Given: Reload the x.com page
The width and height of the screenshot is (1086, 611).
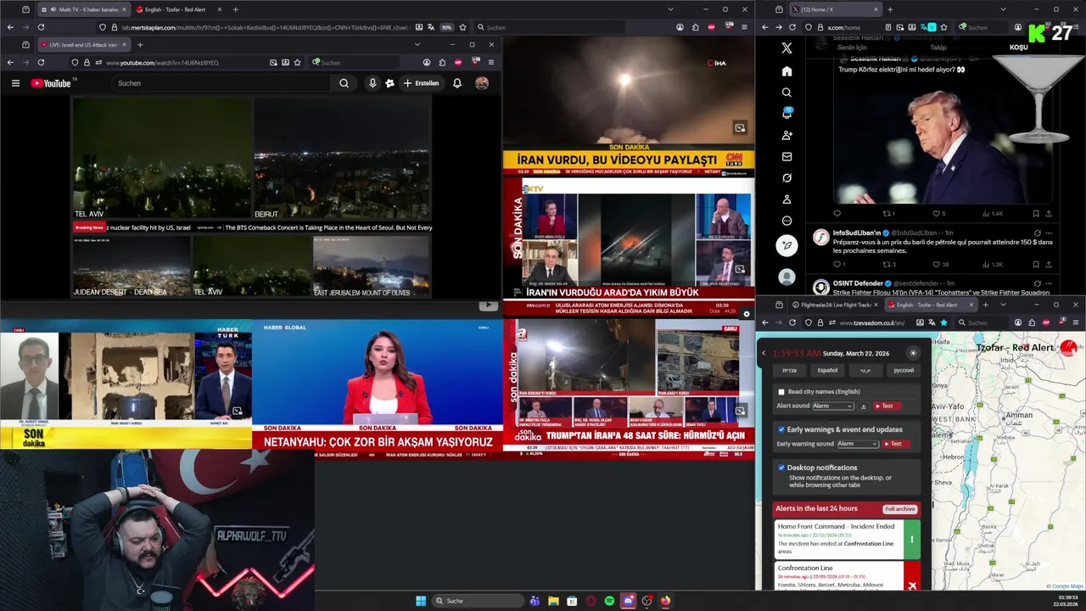Looking at the screenshot, I should pos(792,27).
